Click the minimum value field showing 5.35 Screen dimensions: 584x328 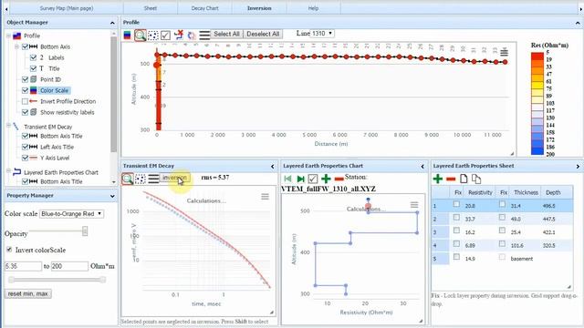coord(23,266)
